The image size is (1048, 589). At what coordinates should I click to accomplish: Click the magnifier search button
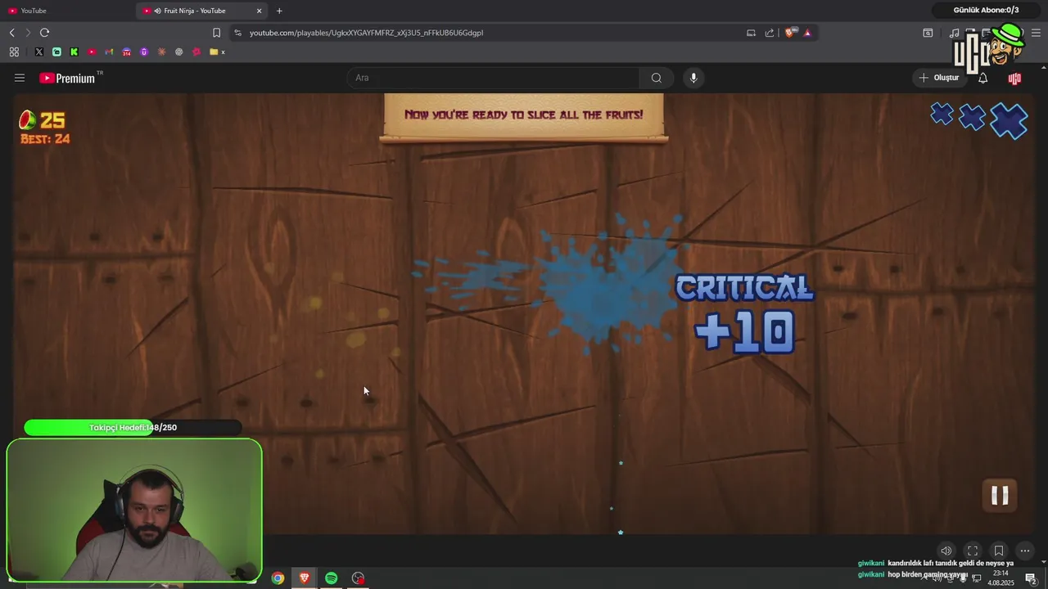point(656,78)
